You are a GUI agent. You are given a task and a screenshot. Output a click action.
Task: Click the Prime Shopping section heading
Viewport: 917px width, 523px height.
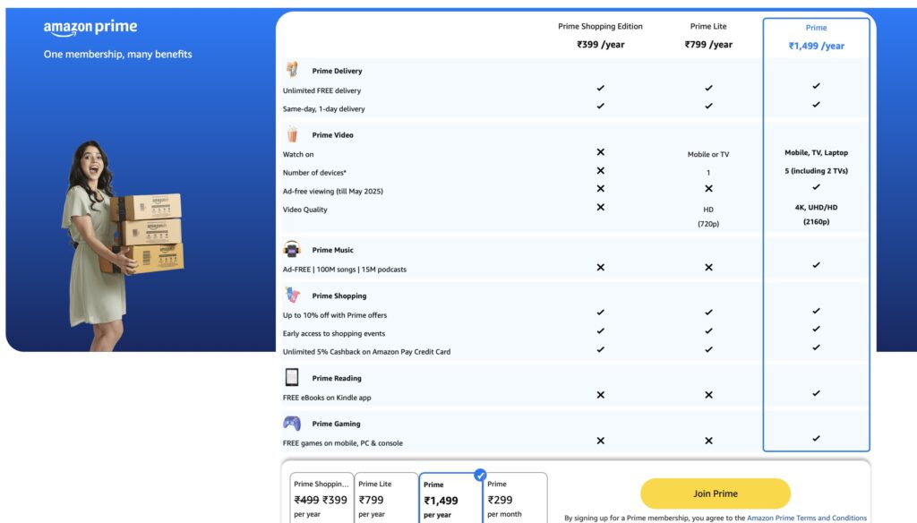[x=339, y=296]
